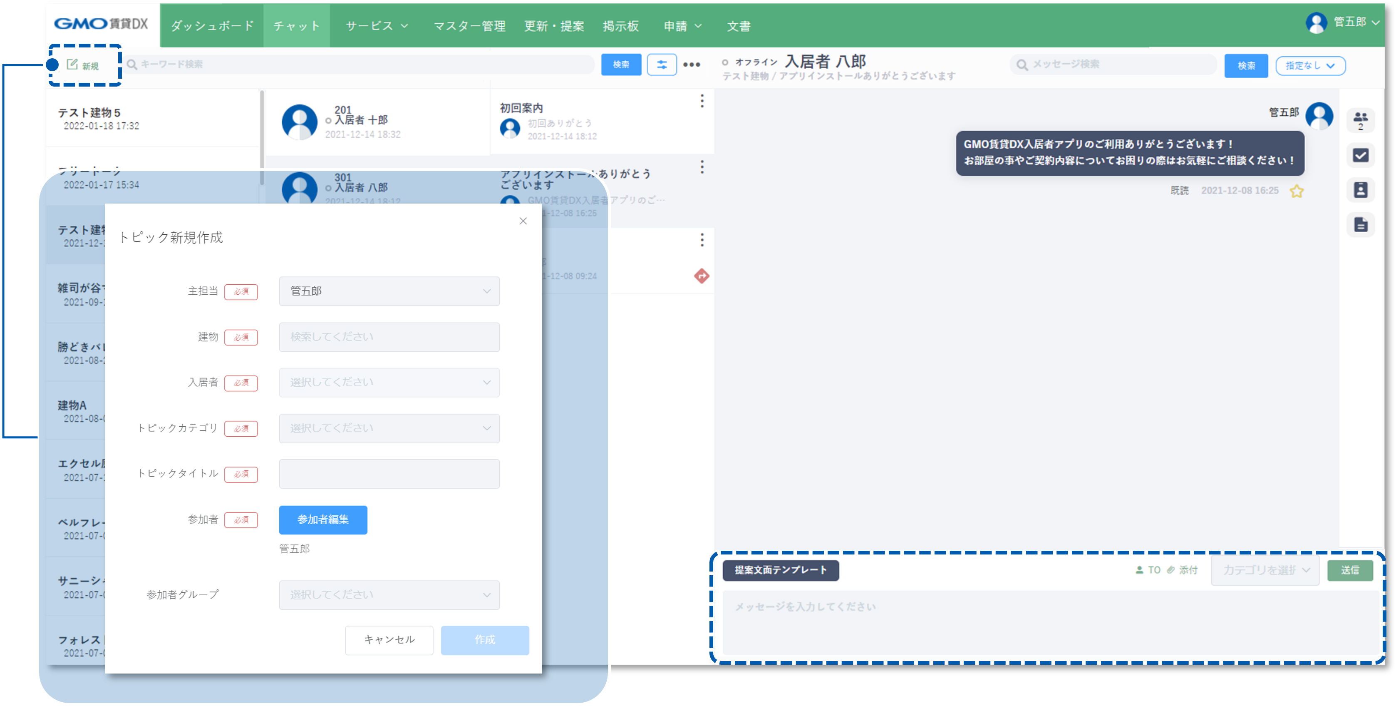The image size is (1396, 706).
Task: Click the キャンセル button in dialog
Action: coord(389,640)
